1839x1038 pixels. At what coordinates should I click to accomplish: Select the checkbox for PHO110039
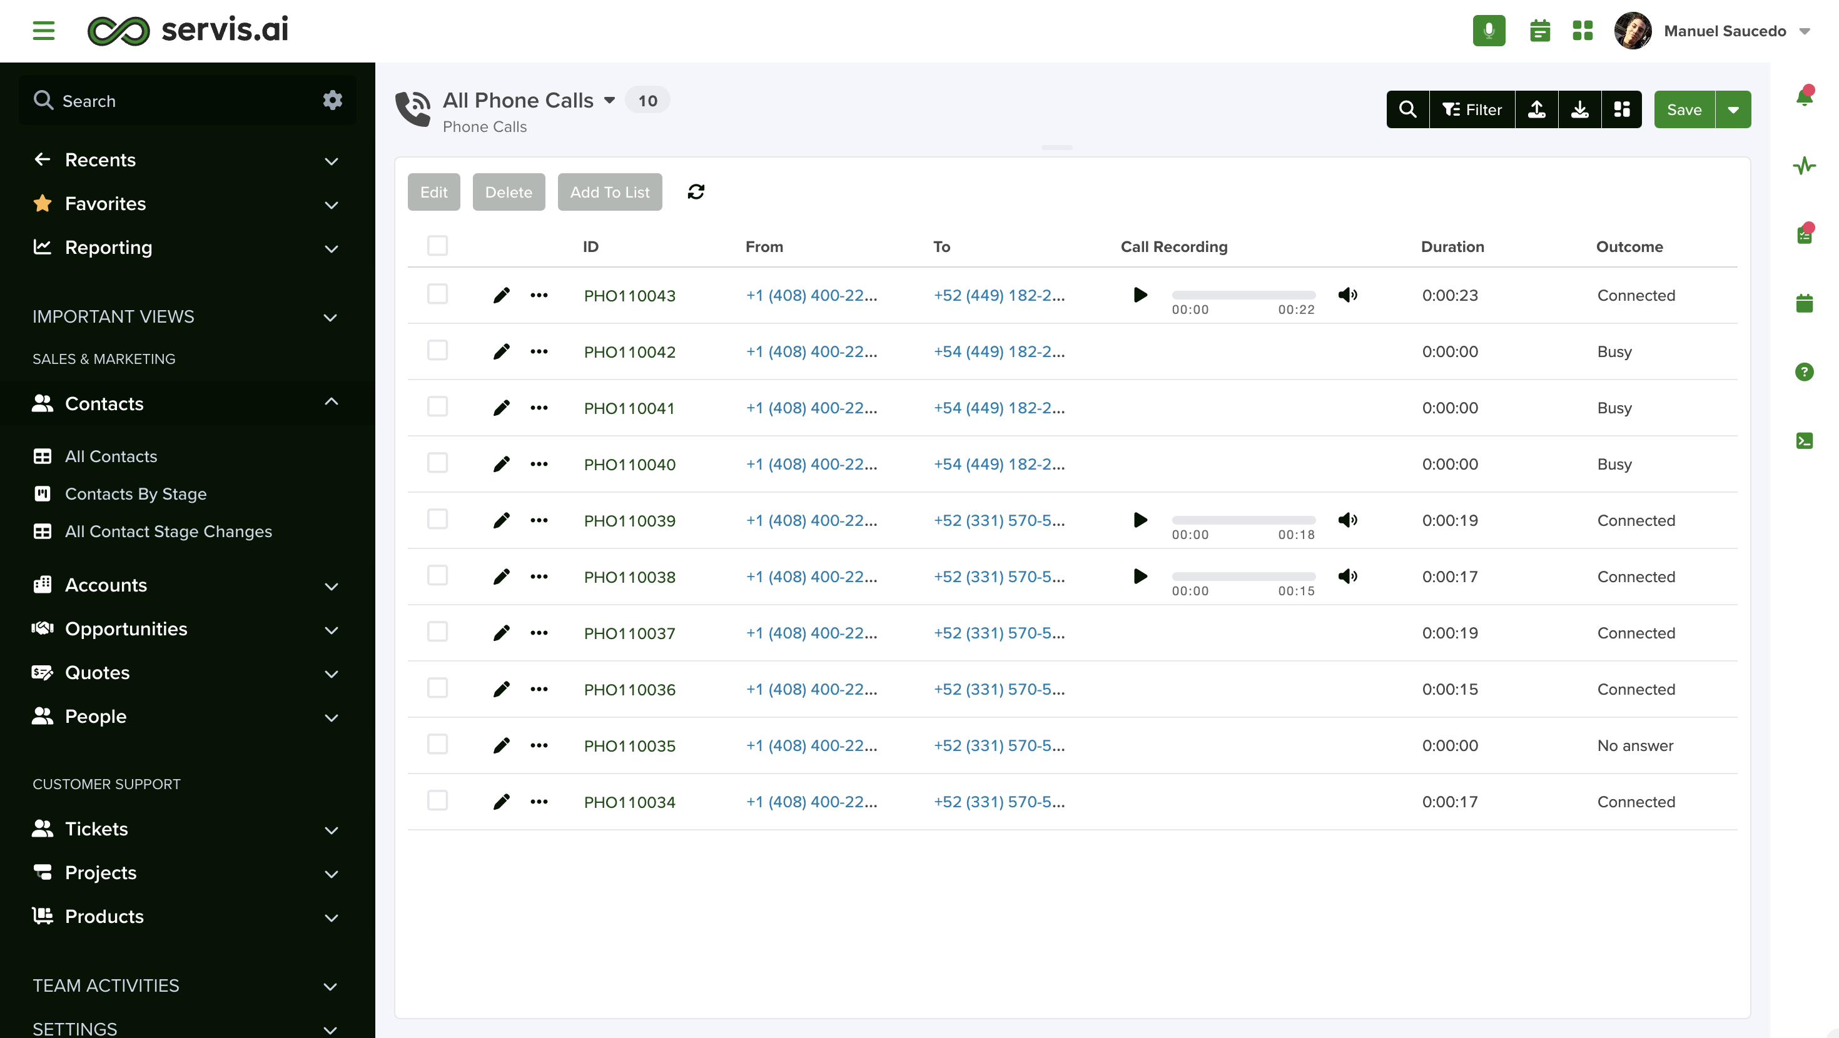(x=437, y=519)
